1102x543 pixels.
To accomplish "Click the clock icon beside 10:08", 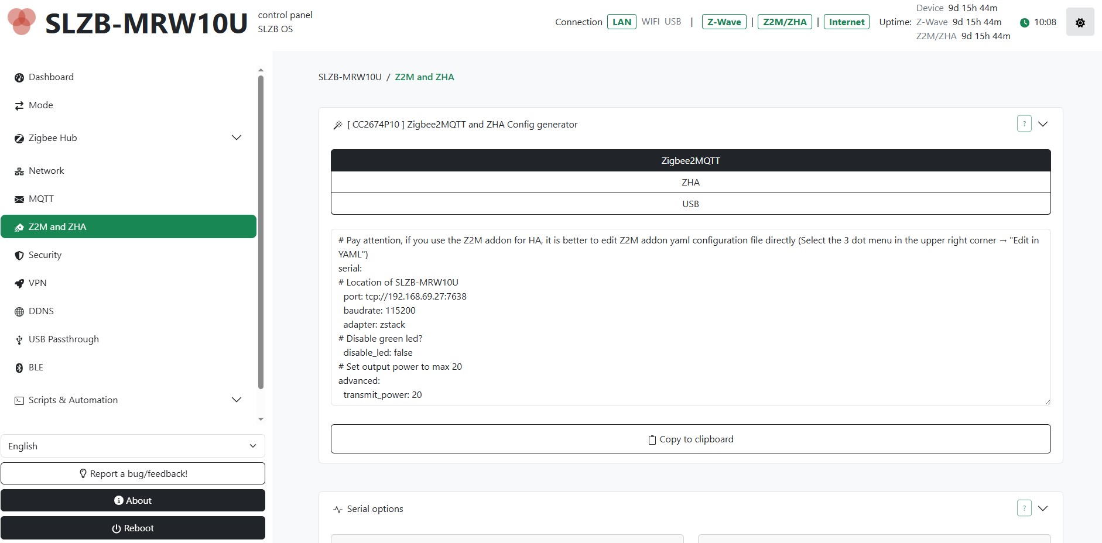I will (x=1025, y=22).
